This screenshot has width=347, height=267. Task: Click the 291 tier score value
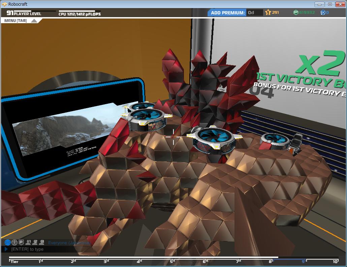point(275,12)
